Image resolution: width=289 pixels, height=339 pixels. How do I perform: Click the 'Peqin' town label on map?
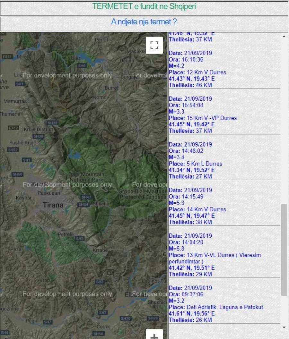point(32,320)
